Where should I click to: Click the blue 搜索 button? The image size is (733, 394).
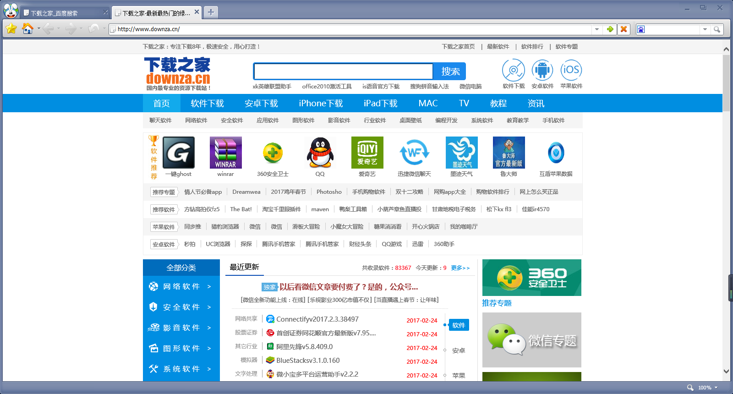[450, 71]
